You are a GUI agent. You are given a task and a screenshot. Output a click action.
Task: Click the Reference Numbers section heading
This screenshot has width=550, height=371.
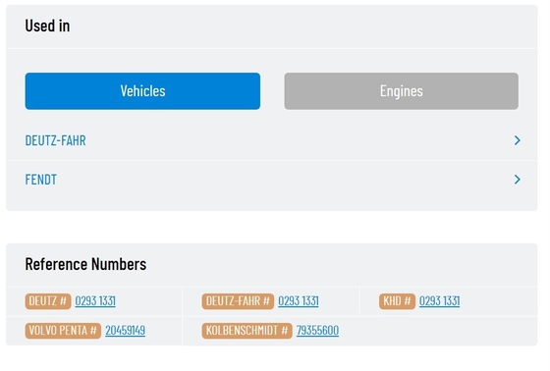pyautogui.click(x=85, y=264)
